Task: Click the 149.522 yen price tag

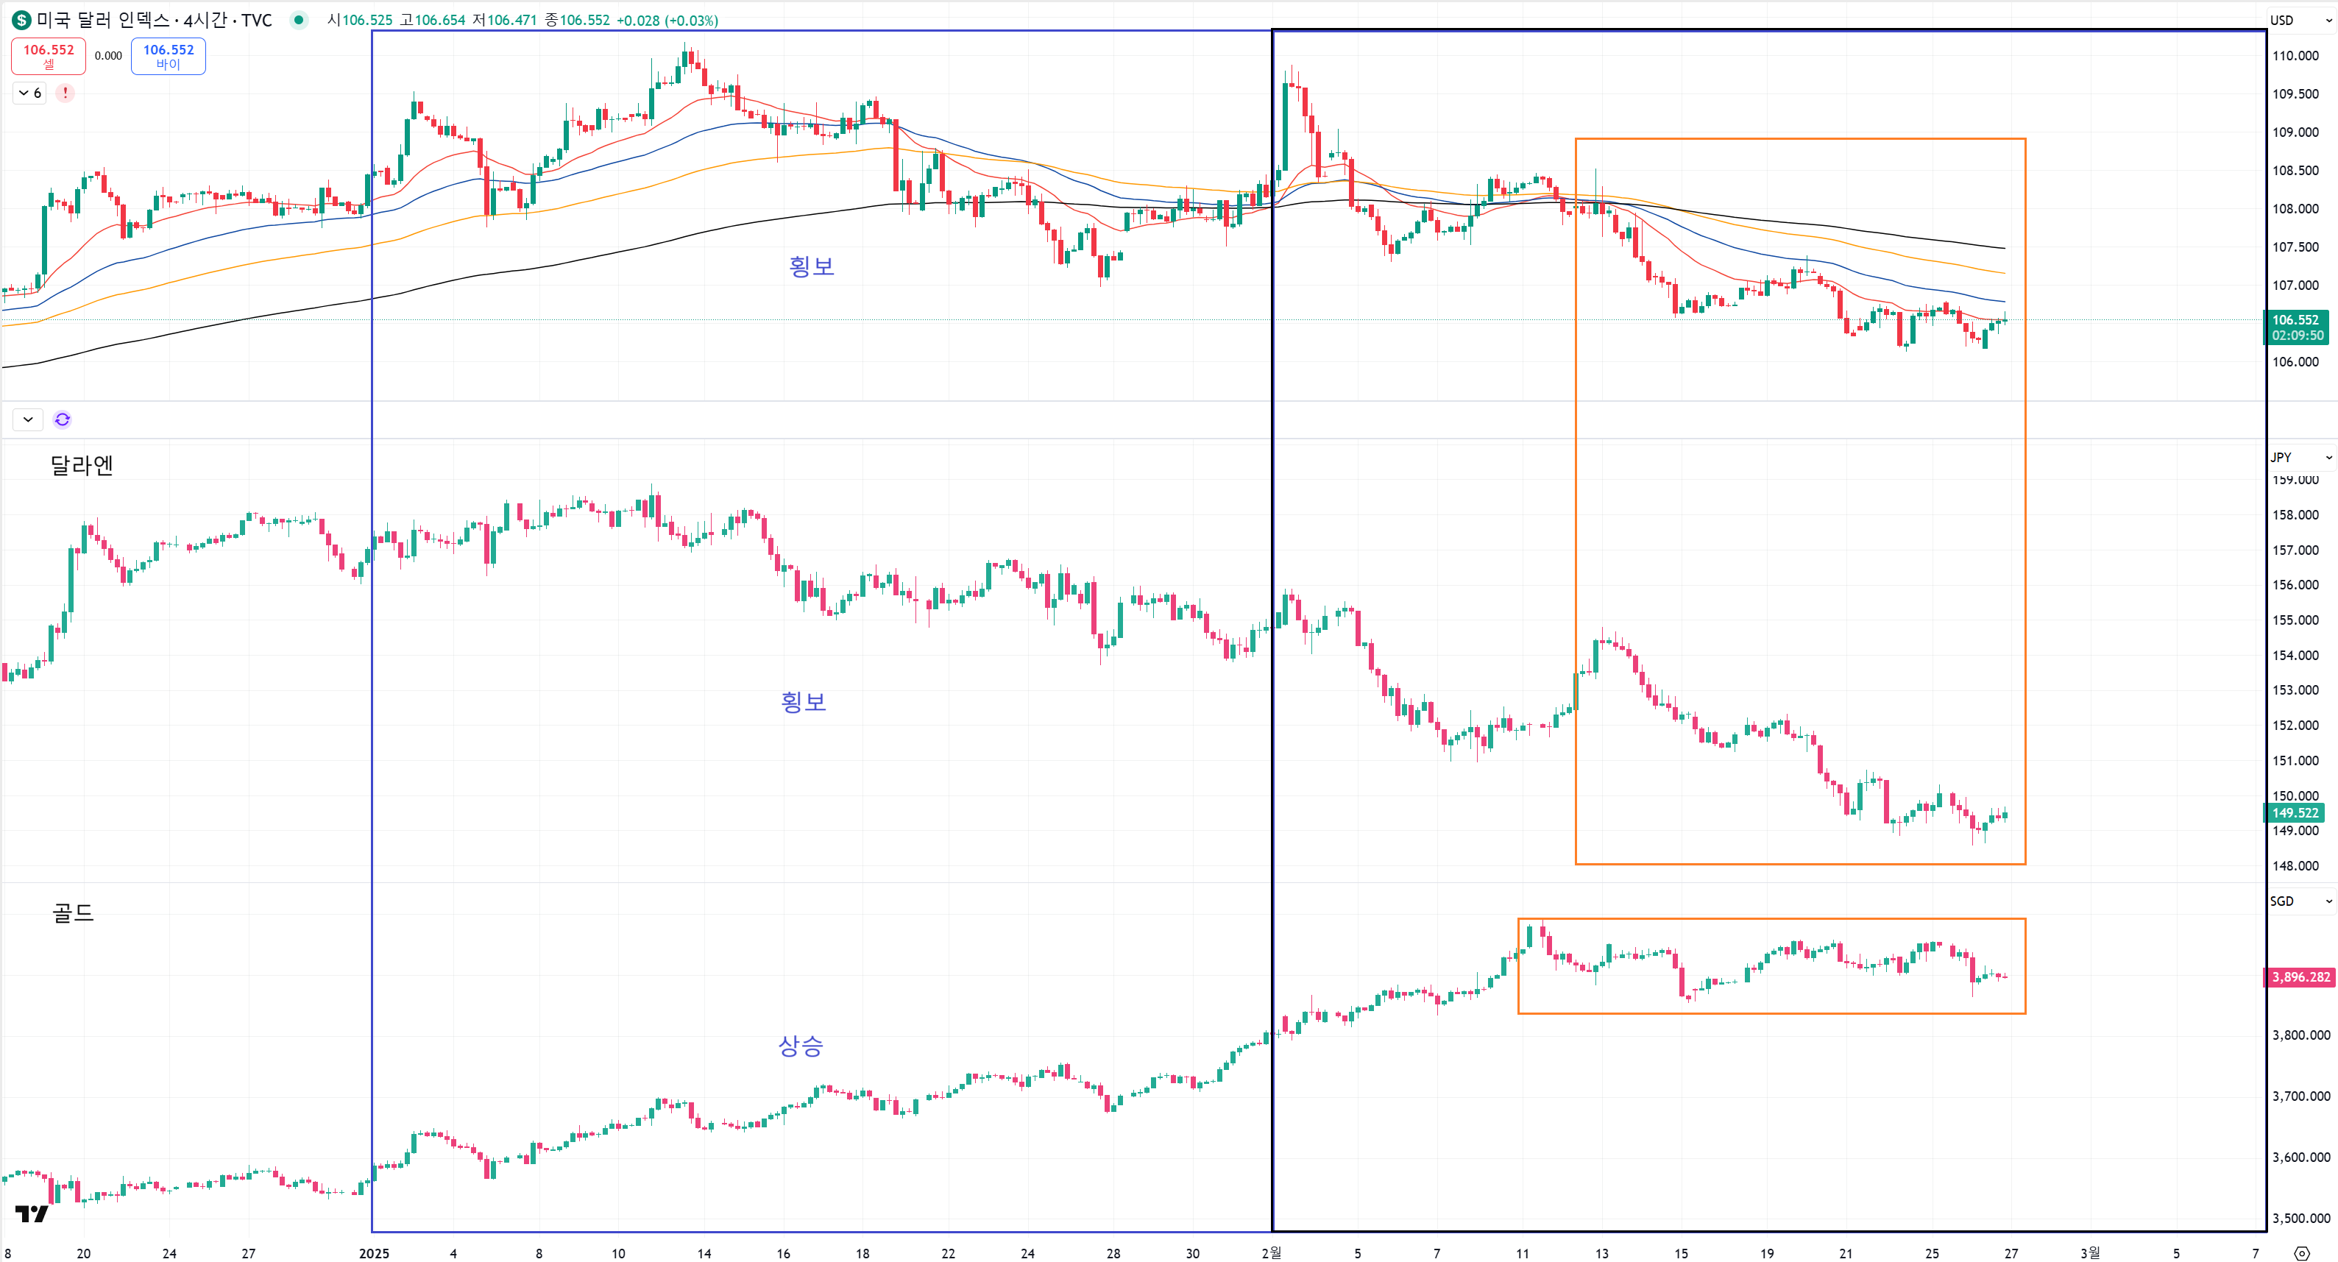Action: (2296, 813)
